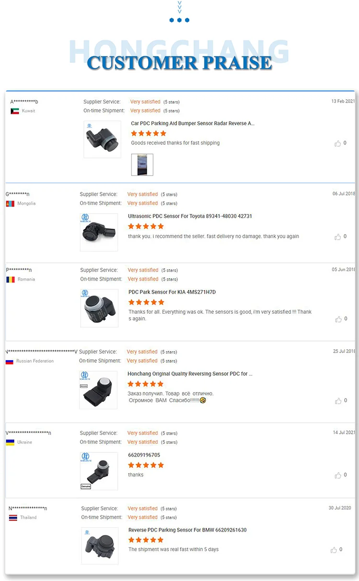Image resolution: width=359 pixels, height=581 pixels.
Task: Open 'Car PDC Parking Aid Bumper Sensor' product link
Action: [x=192, y=123]
